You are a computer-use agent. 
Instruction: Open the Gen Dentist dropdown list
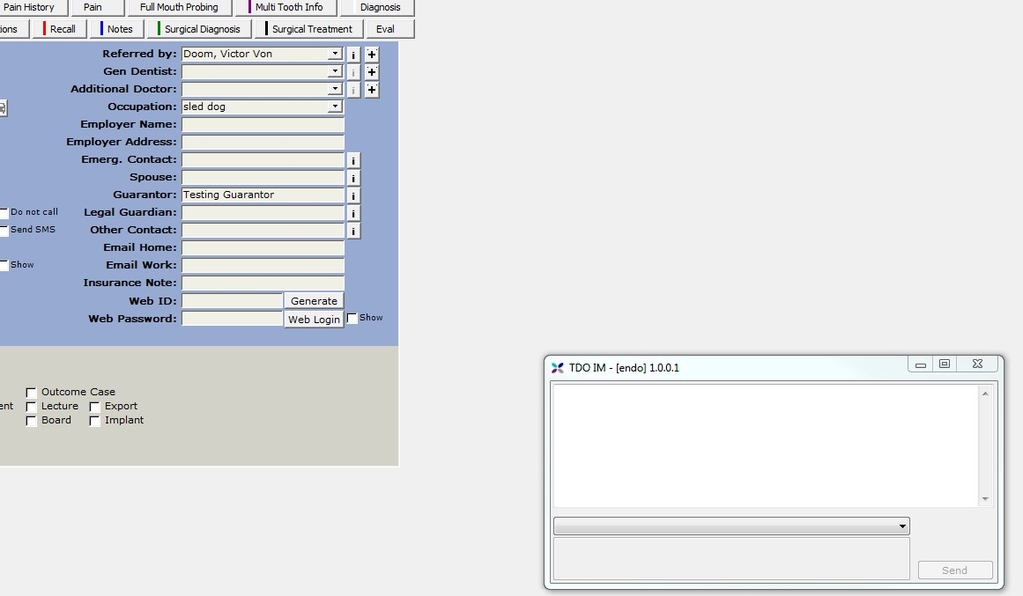pos(335,71)
